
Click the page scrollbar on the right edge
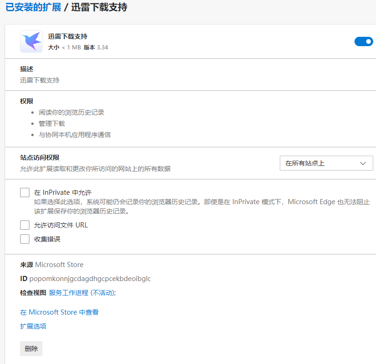[x=373, y=182]
